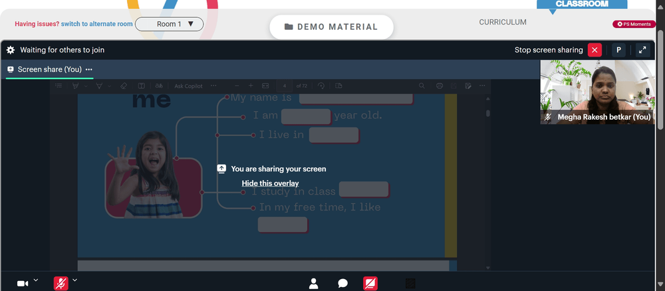Image resolution: width=665 pixels, height=291 pixels.
Task: Open the Room 1 dropdown
Action: (169, 24)
